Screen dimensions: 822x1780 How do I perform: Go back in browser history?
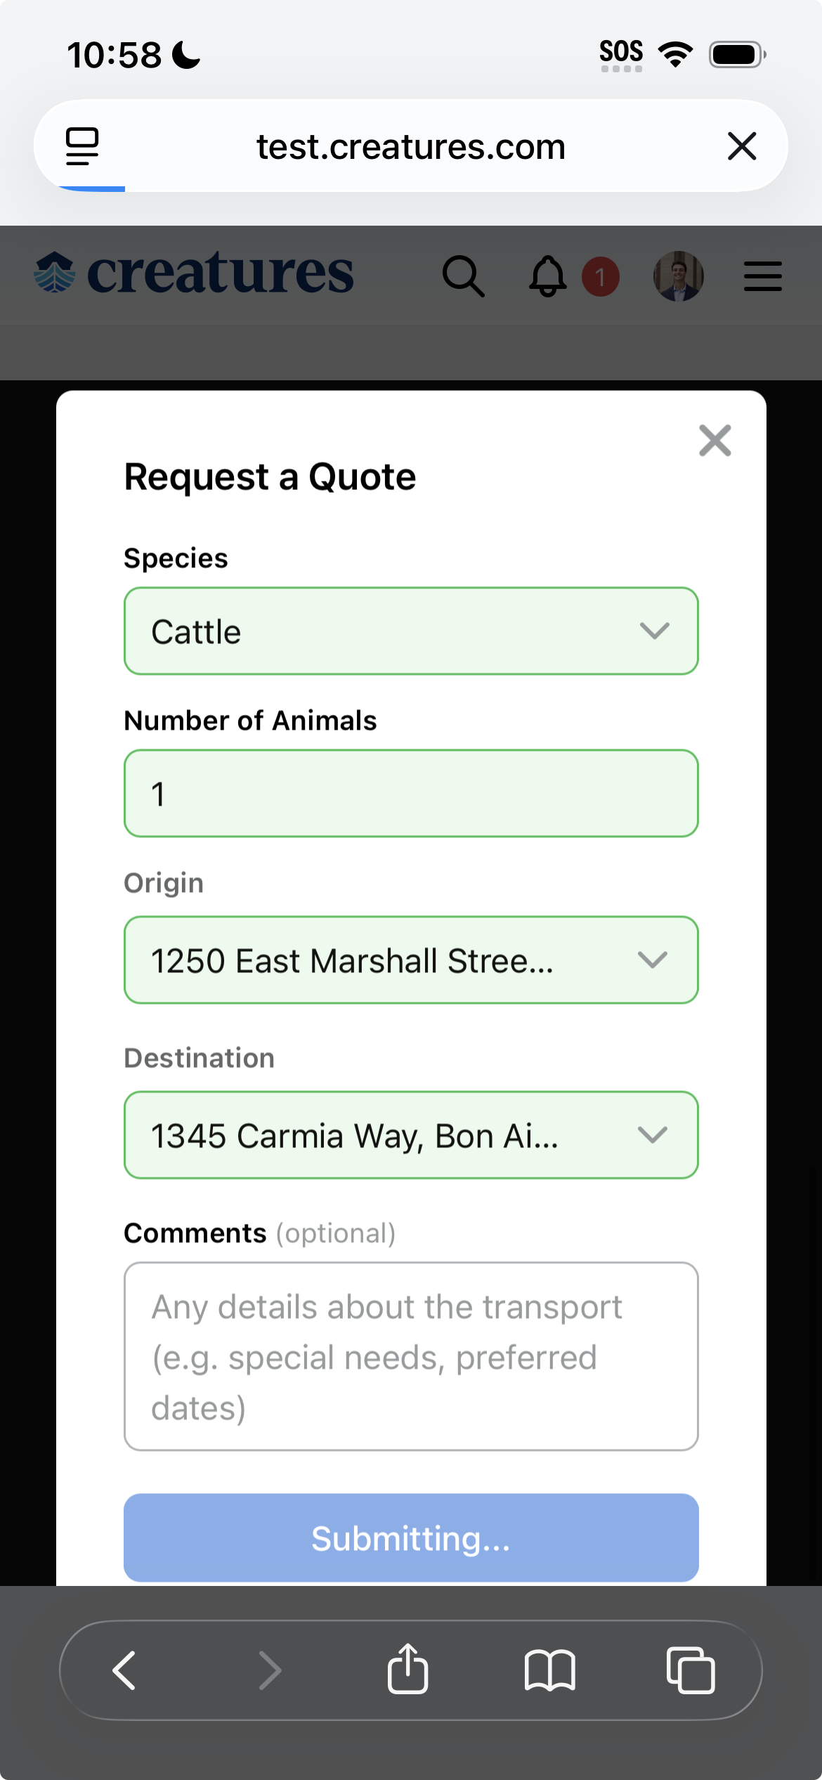[124, 1670]
